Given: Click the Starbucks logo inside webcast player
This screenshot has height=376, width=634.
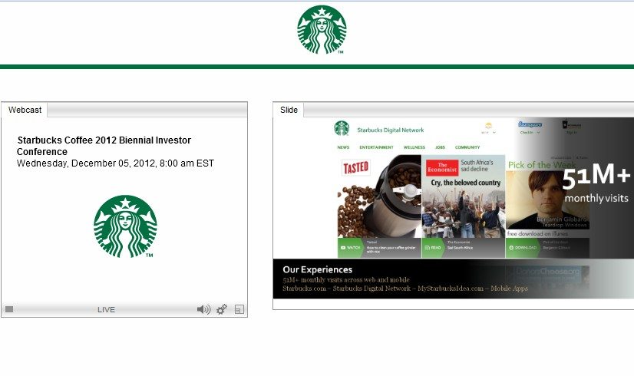Looking at the screenshot, I should pyautogui.click(x=125, y=226).
